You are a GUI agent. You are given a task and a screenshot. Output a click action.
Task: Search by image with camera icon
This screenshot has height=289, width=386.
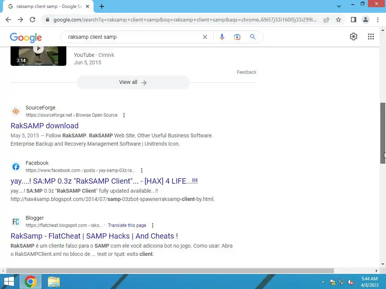point(237,37)
